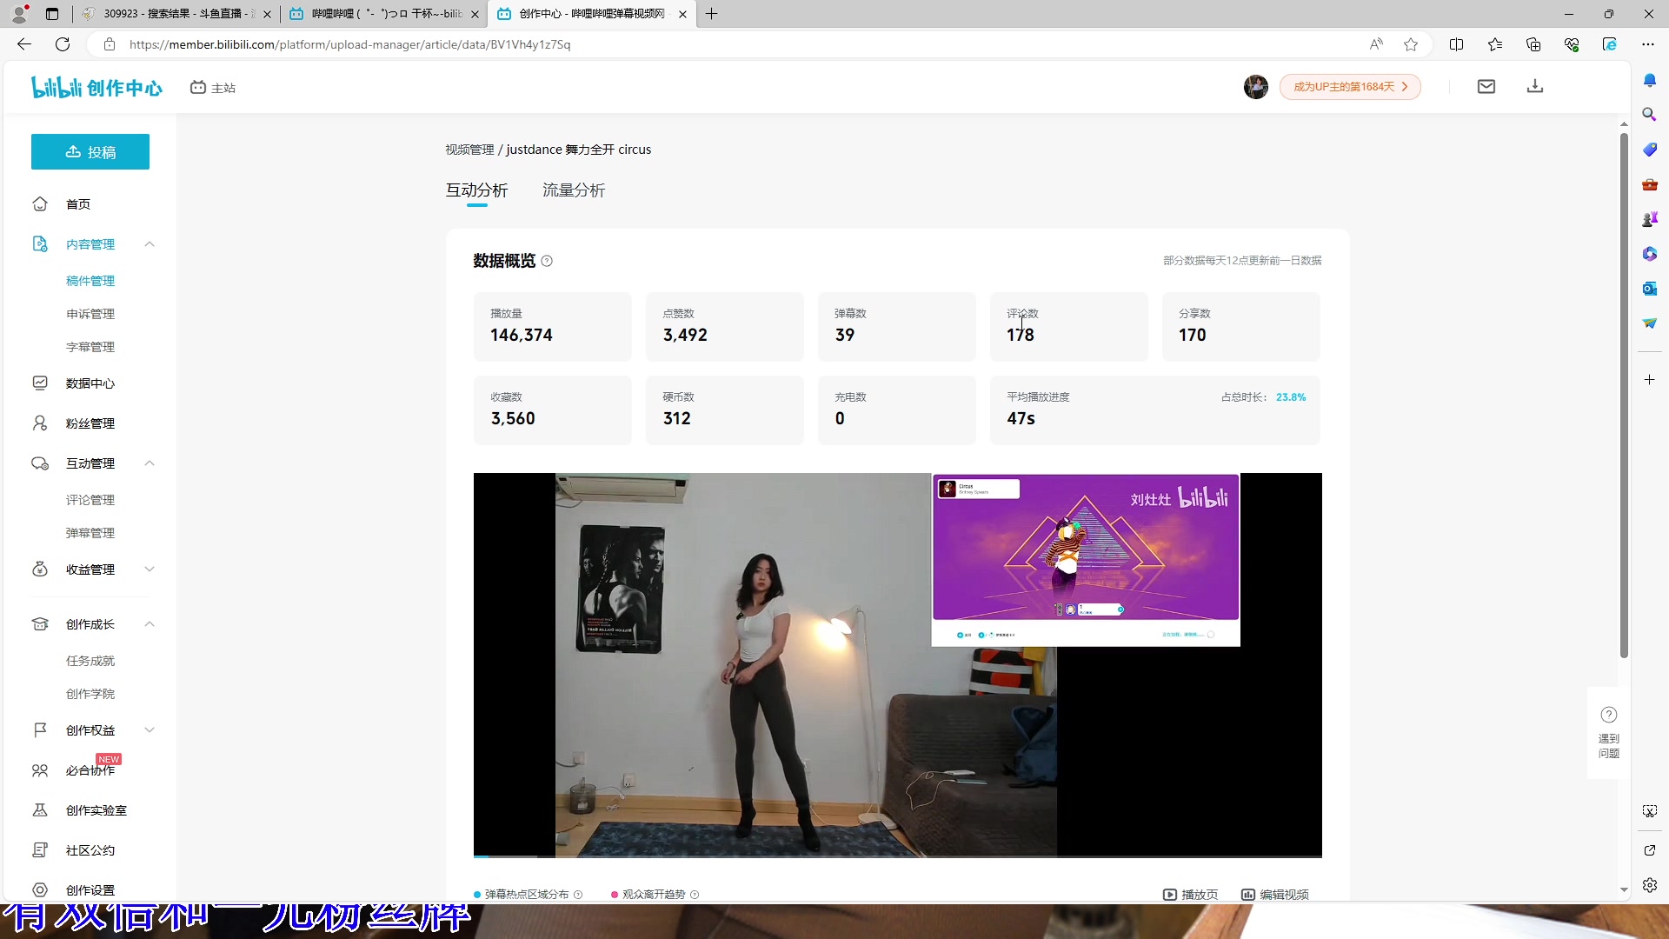This screenshot has height=939, width=1669.
Task: Switch to the 流量分析 tab
Action: point(574,190)
